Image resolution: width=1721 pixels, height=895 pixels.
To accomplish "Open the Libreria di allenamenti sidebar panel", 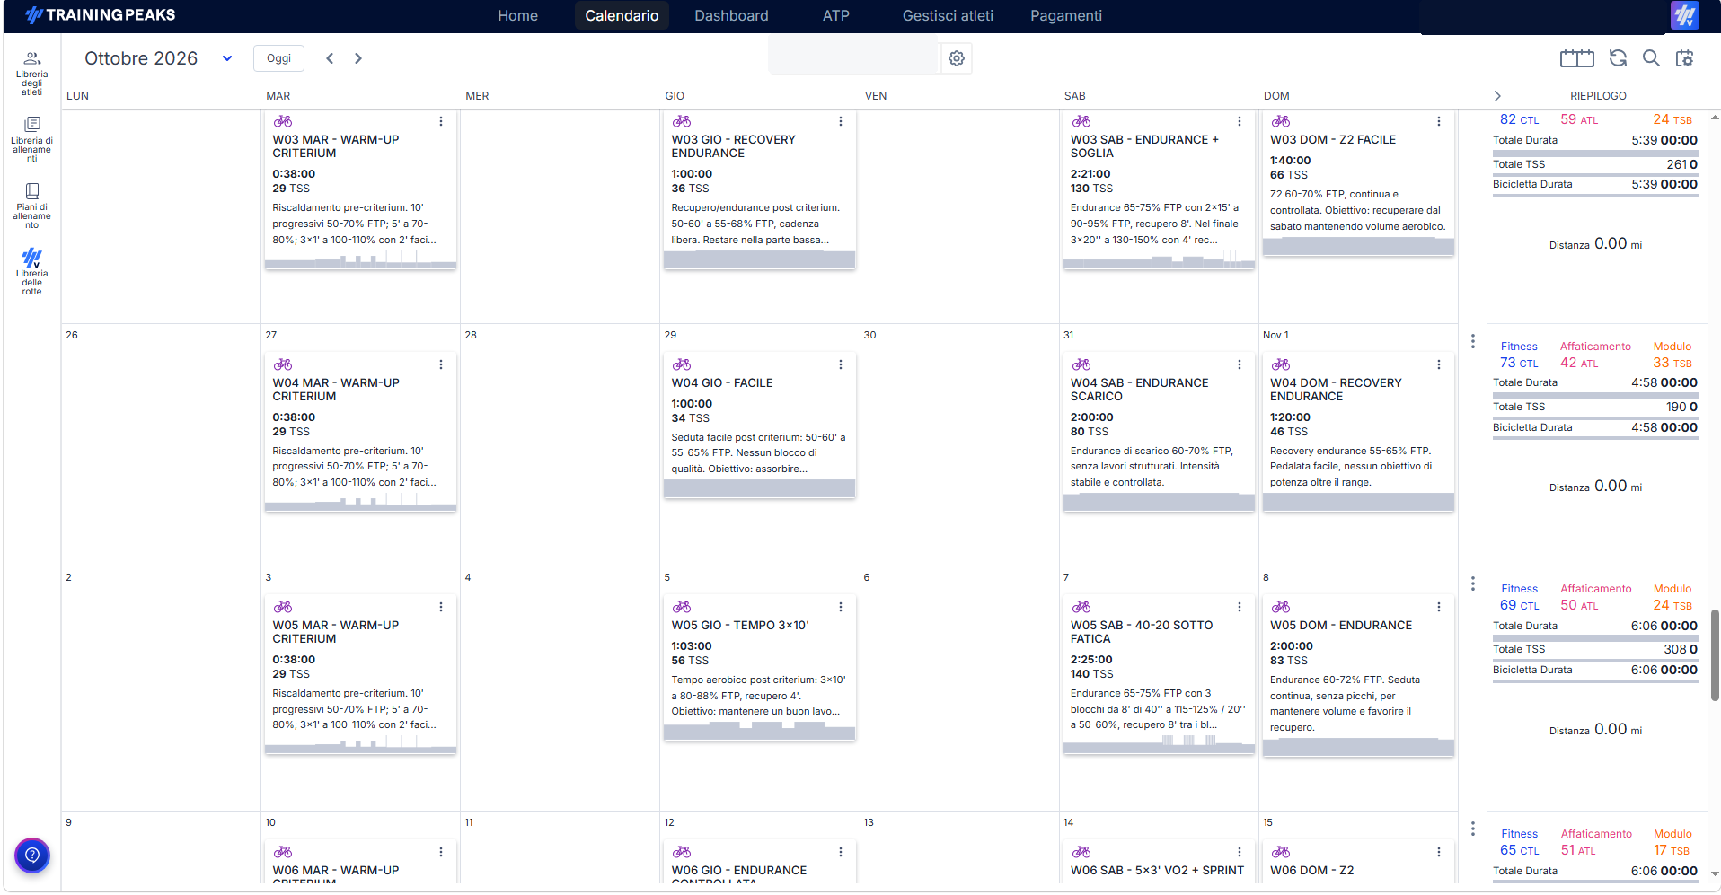I will point(31,139).
